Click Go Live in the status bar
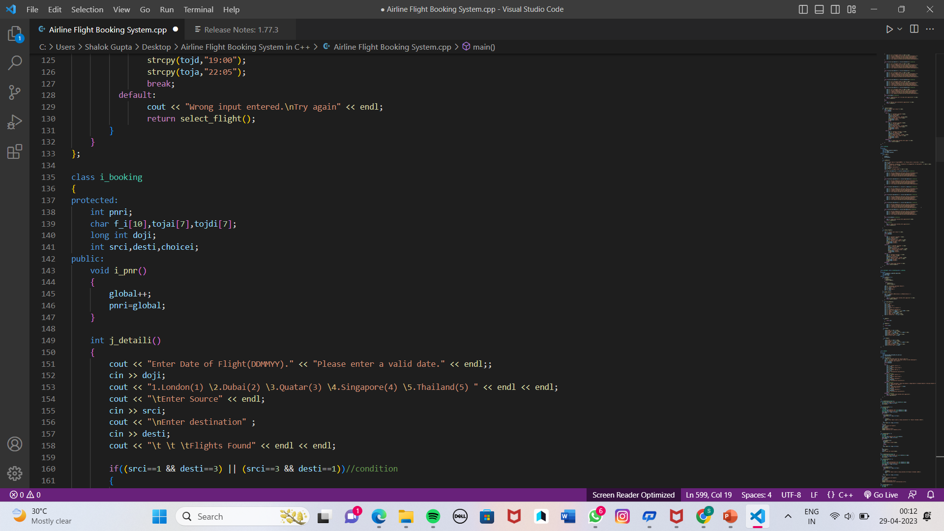This screenshot has height=531, width=944. 881,495
